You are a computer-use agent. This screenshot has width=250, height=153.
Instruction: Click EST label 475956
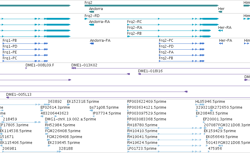[215, 149]
